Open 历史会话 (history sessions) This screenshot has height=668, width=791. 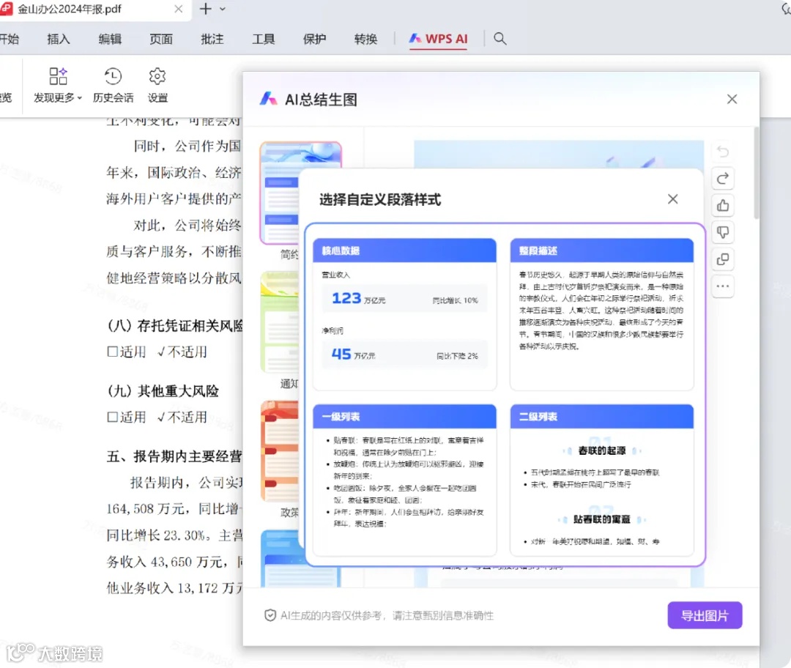pos(113,83)
